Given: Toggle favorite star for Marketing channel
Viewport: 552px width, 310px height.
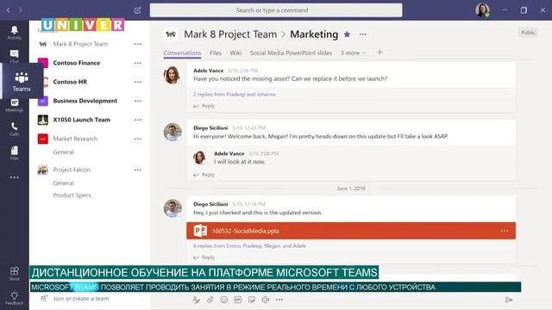Looking at the screenshot, I should [347, 34].
